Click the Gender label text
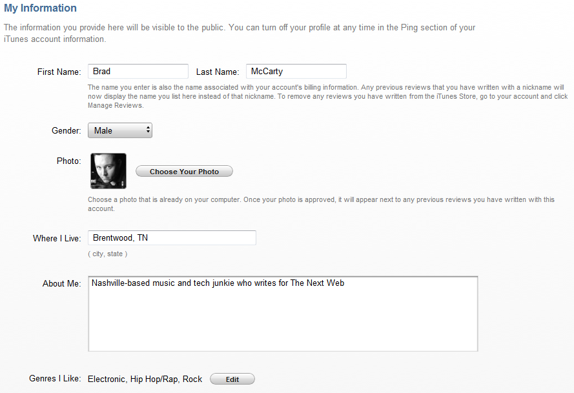The image size is (574, 393). click(67, 130)
